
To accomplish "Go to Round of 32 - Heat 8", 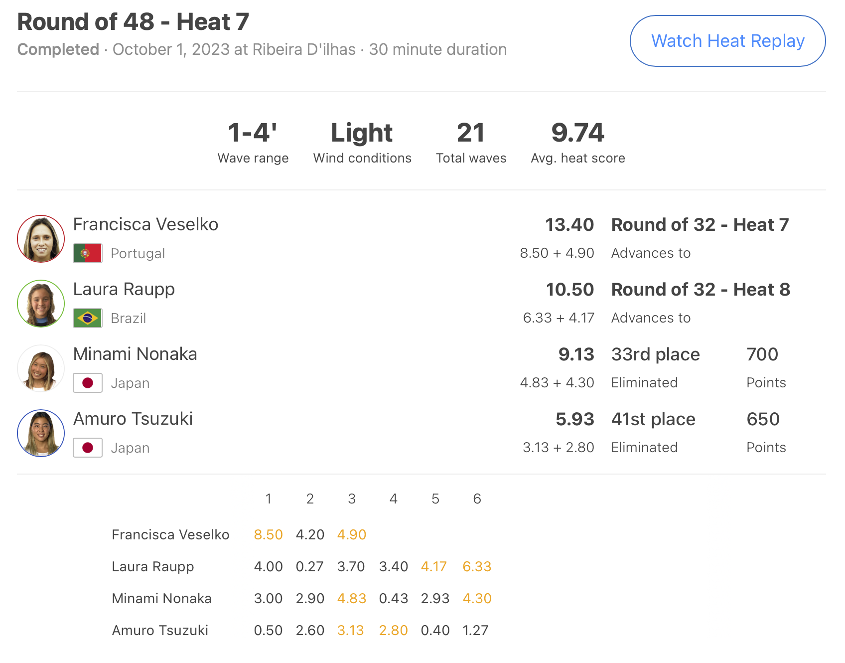I will [701, 290].
